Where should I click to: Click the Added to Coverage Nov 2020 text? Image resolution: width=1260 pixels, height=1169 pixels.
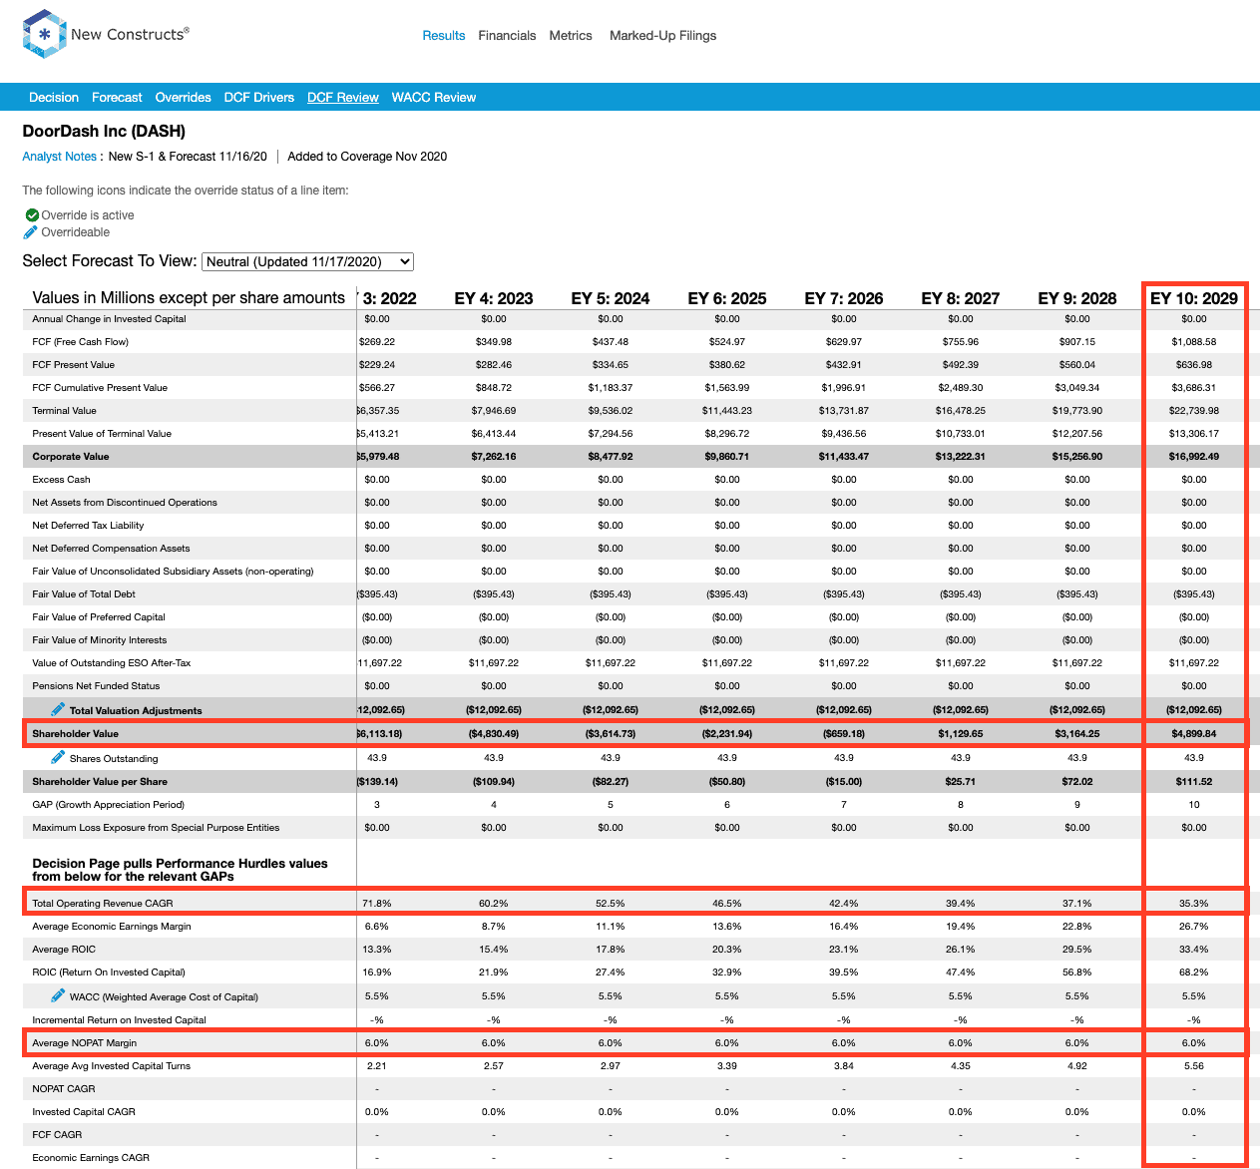367,157
